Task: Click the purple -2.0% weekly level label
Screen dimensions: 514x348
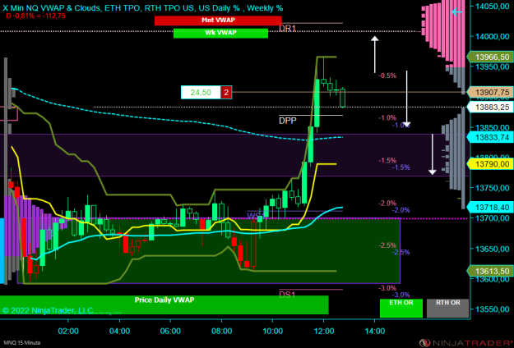Action: [x=401, y=210]
